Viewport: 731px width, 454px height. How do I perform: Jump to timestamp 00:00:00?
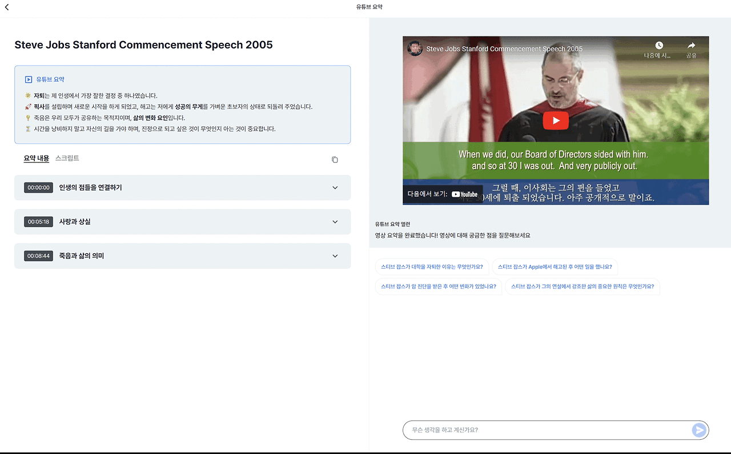(x=38, y=188)
